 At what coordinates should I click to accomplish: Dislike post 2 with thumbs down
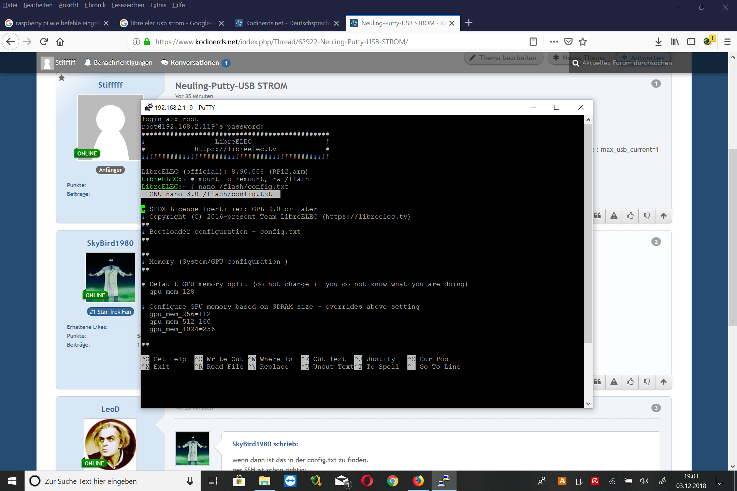[x=647, y=382]
